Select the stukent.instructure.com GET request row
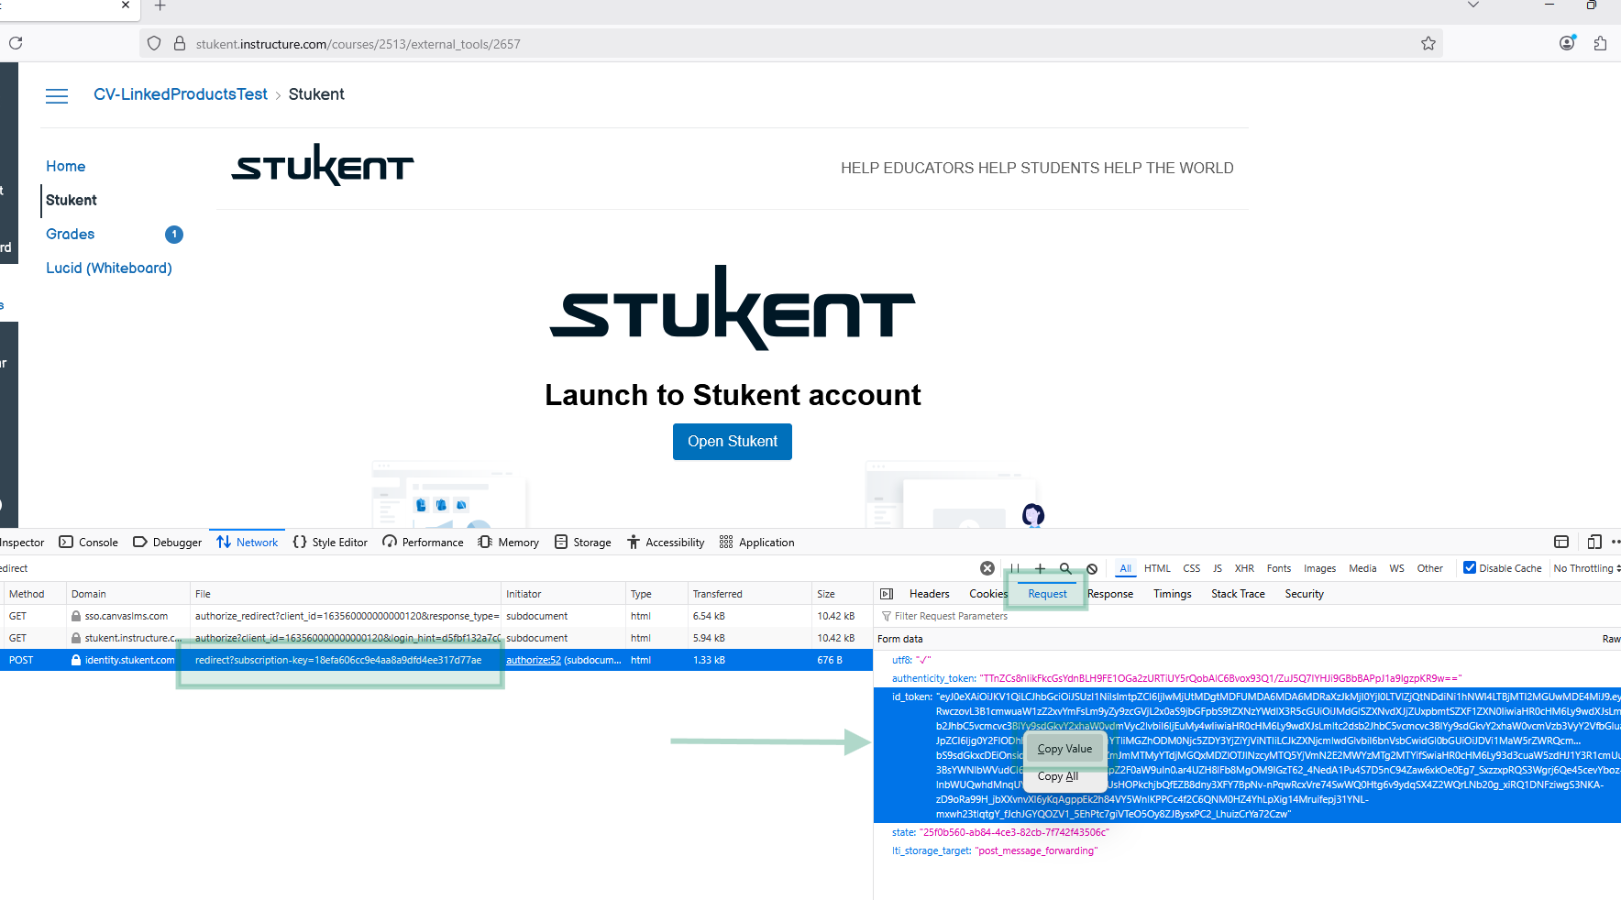 (436, 638)
